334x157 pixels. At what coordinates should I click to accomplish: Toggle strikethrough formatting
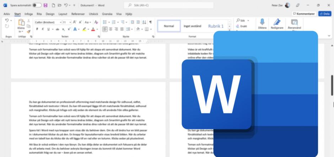[58, 29]
